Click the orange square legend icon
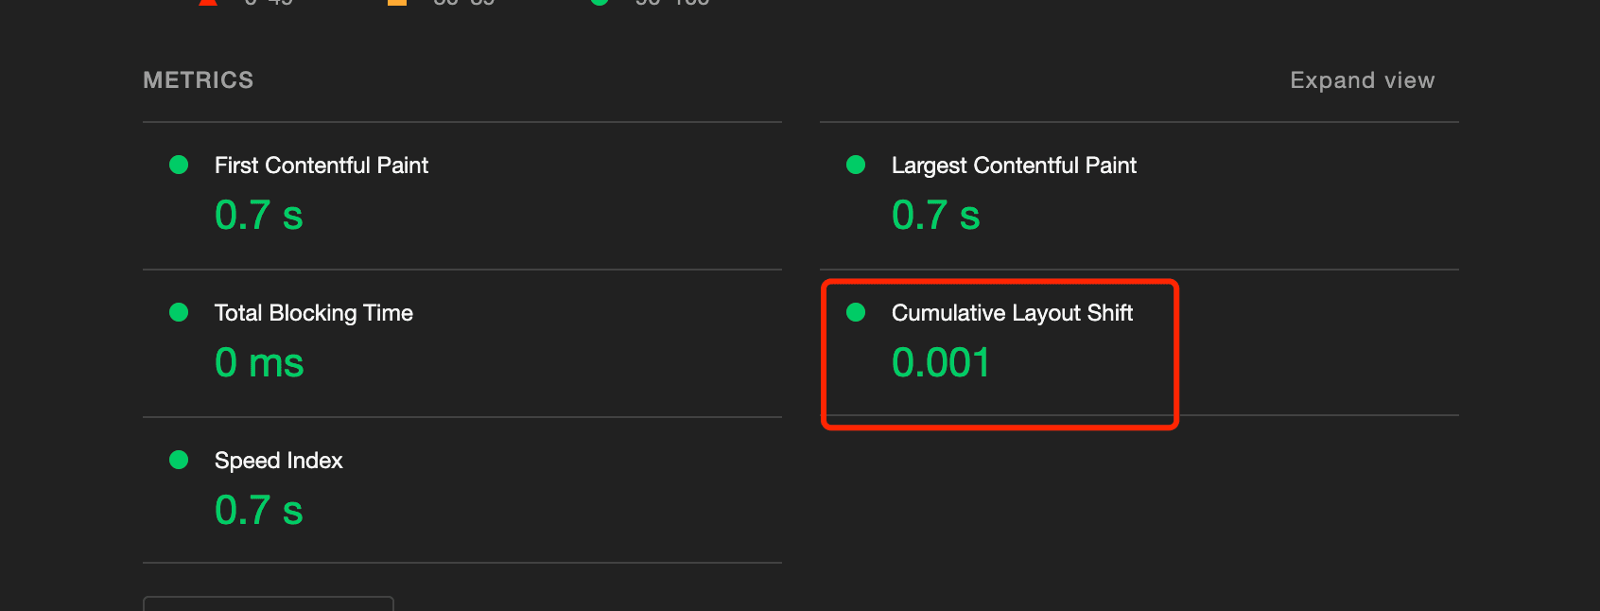 click(397, 2)
